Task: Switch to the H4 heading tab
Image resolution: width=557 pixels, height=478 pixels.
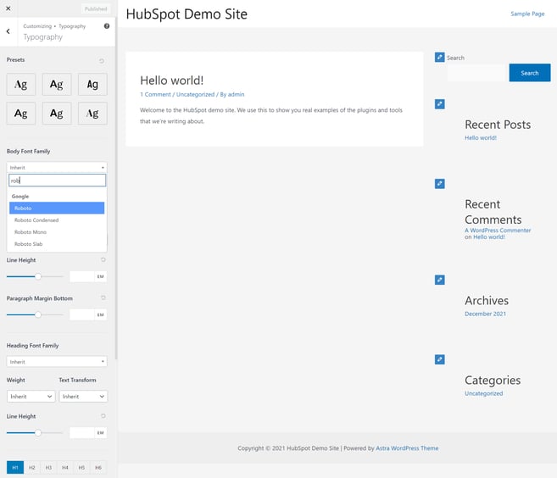Action: tap(65, 467)
